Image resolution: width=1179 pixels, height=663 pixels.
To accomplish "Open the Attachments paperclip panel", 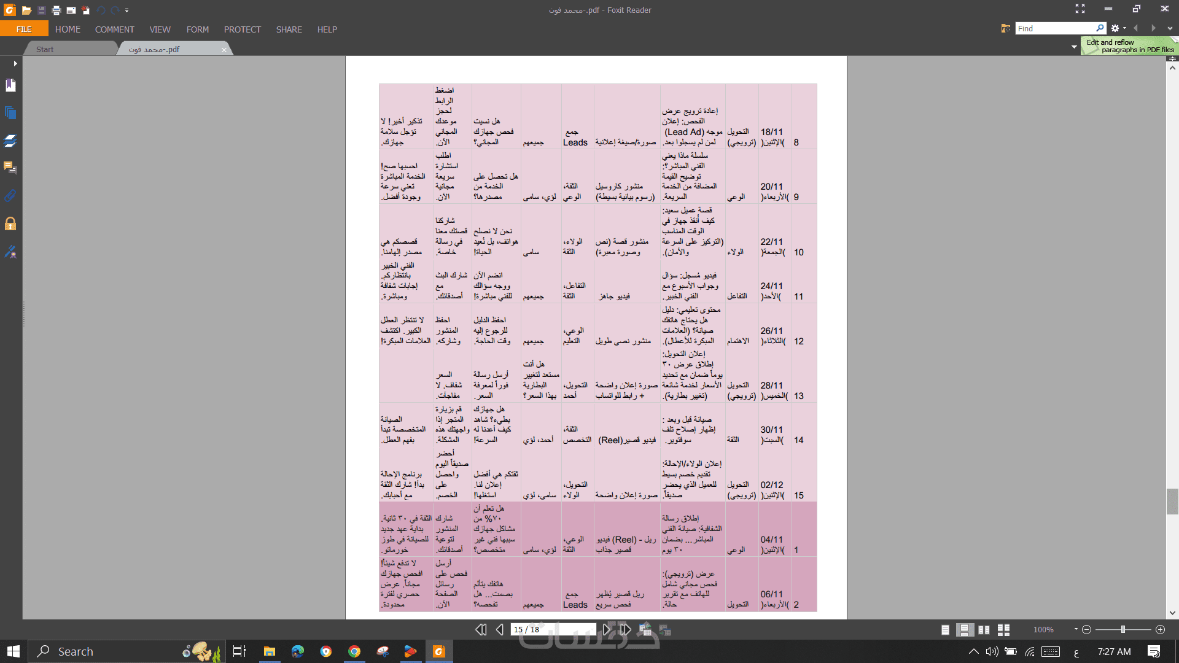I will (10, 196).
